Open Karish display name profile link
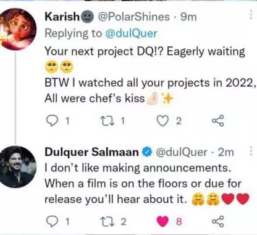This screenshot has height=235, width=257. (x=62, y=17)
